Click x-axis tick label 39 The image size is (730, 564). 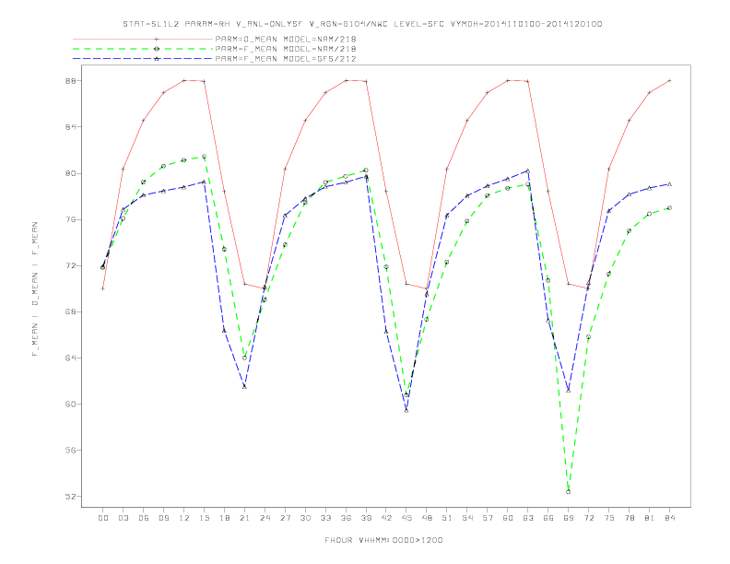coord(366,518)
